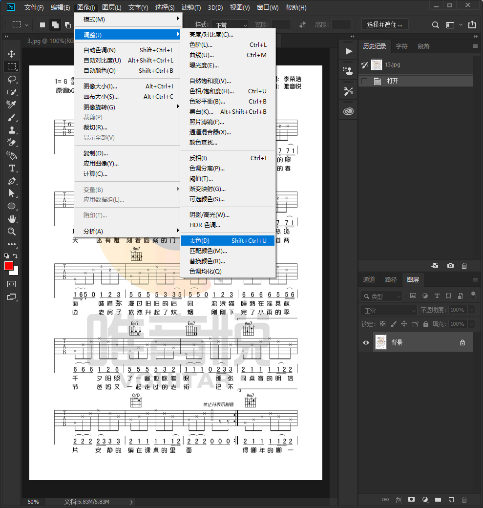Select the Path Selection arrow tool
The height and width of the screenshot is (508, 483).
(12, 193)
